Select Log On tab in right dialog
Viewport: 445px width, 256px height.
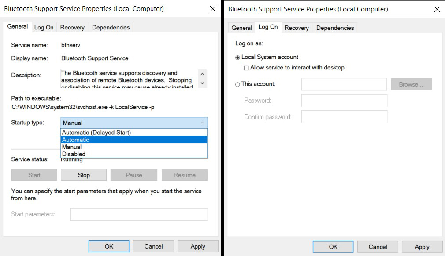point(268,27)
